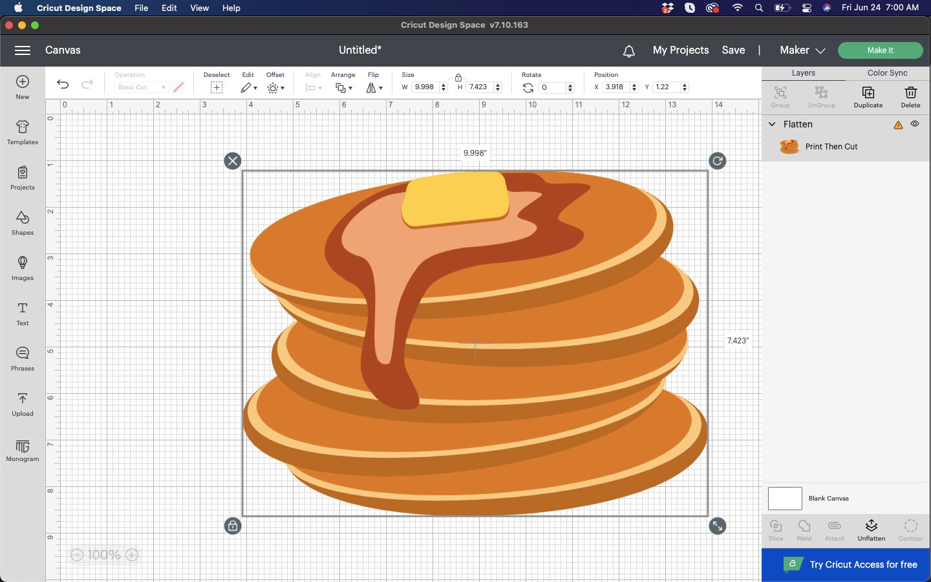Select the Text tool
Viewport: 931px width, 582px height.
coord(22,314)
